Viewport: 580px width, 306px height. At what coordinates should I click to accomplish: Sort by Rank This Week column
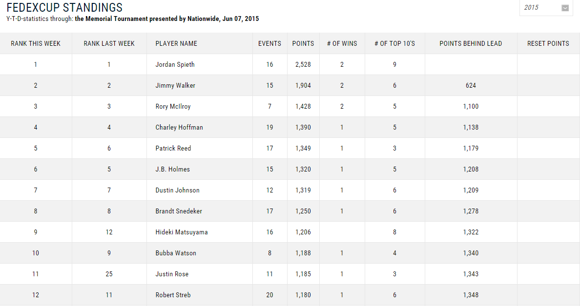coord(36,44)
